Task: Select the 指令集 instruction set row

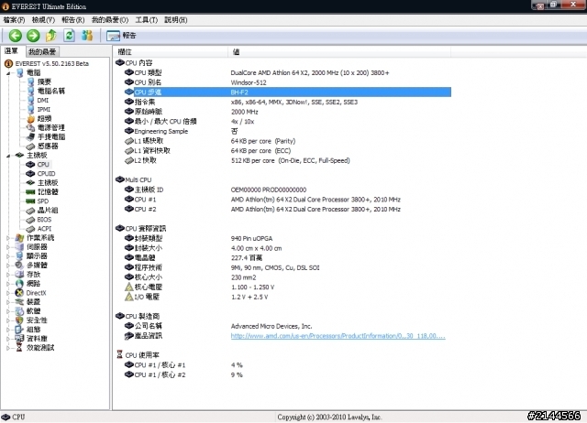Action: 288,102
